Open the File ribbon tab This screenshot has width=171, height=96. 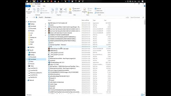[x=28, y=6]
